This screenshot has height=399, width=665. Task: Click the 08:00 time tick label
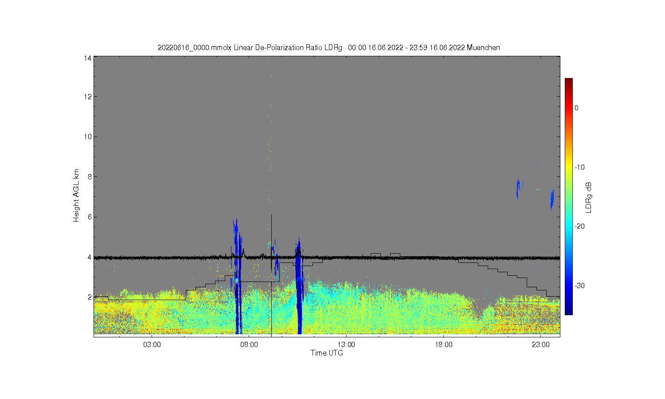[x=249, y=345]
